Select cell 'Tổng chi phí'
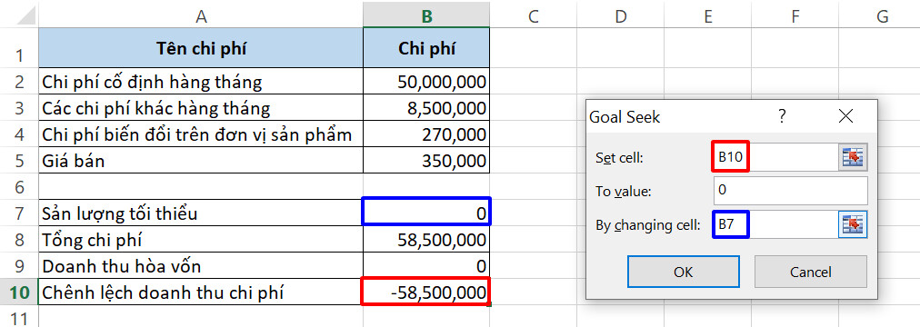This screenshot has height=327, width=920. point(201,240)
